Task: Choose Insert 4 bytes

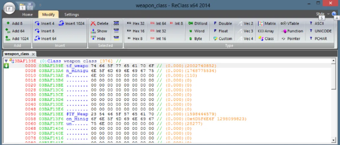Action: pyautogui.click(x=45, y=23)
